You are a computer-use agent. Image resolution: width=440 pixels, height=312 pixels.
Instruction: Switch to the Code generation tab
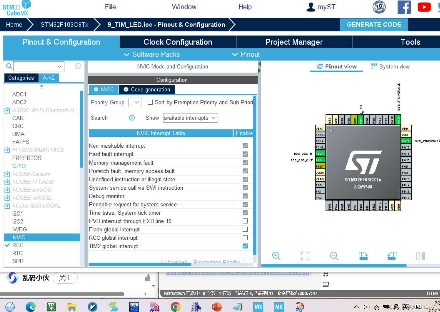pos(147,89)
